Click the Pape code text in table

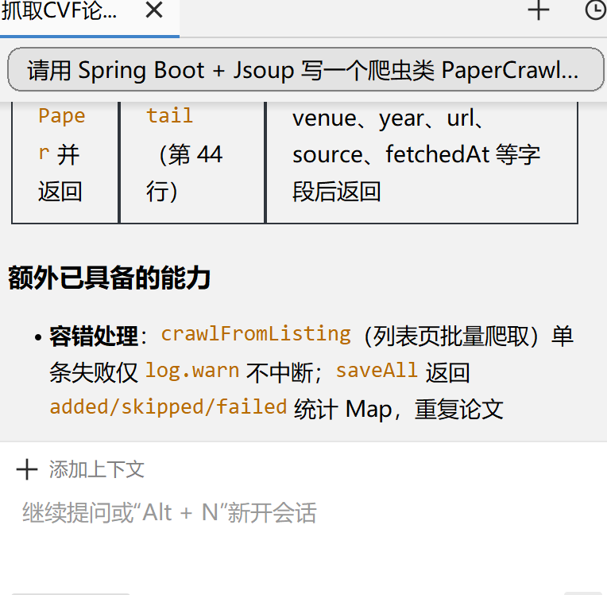coord(62,115)
